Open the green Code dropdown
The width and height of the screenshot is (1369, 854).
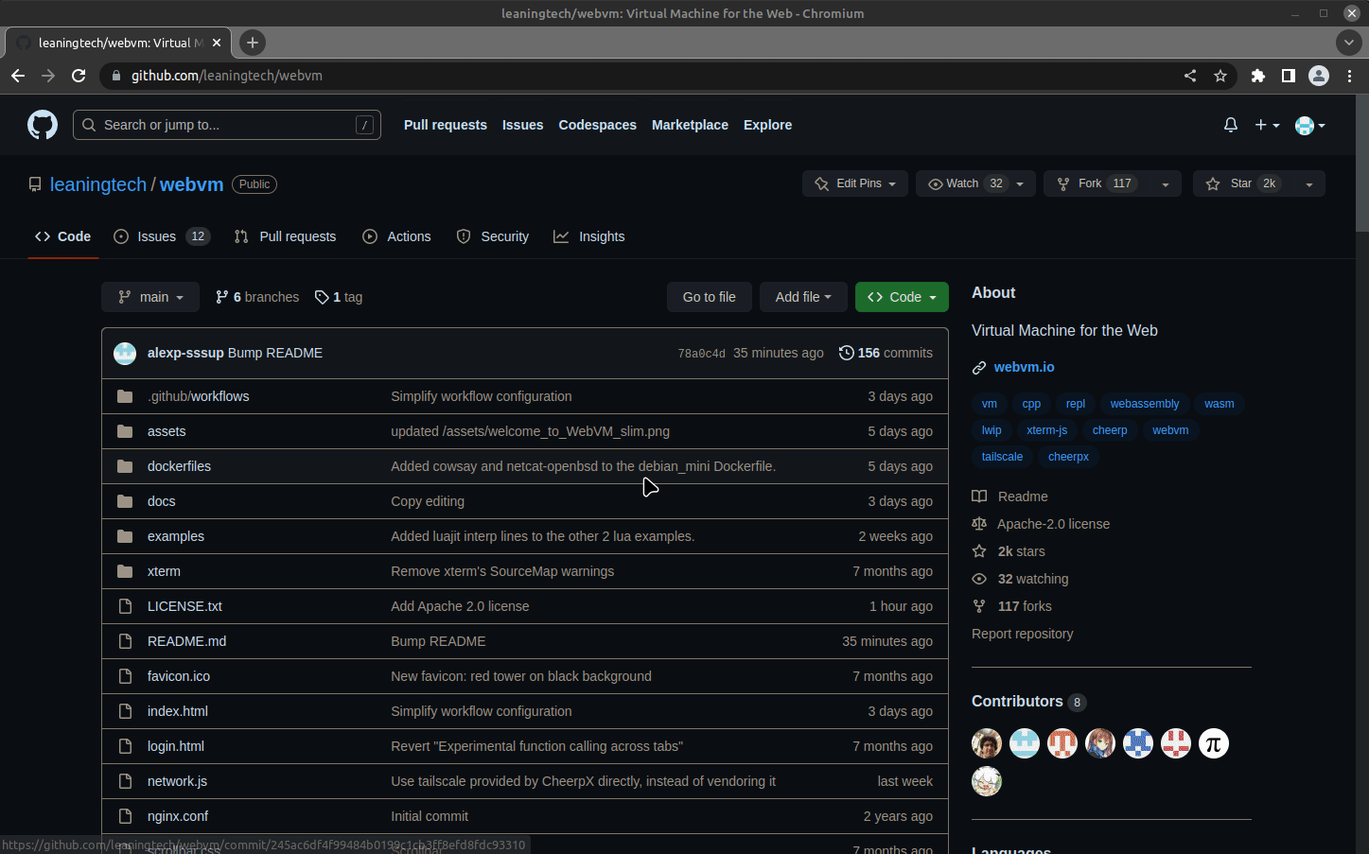coord(901,296)
